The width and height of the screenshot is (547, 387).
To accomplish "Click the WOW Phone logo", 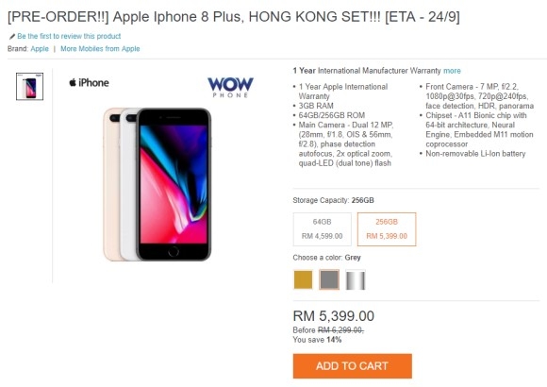I will point(231,88).
